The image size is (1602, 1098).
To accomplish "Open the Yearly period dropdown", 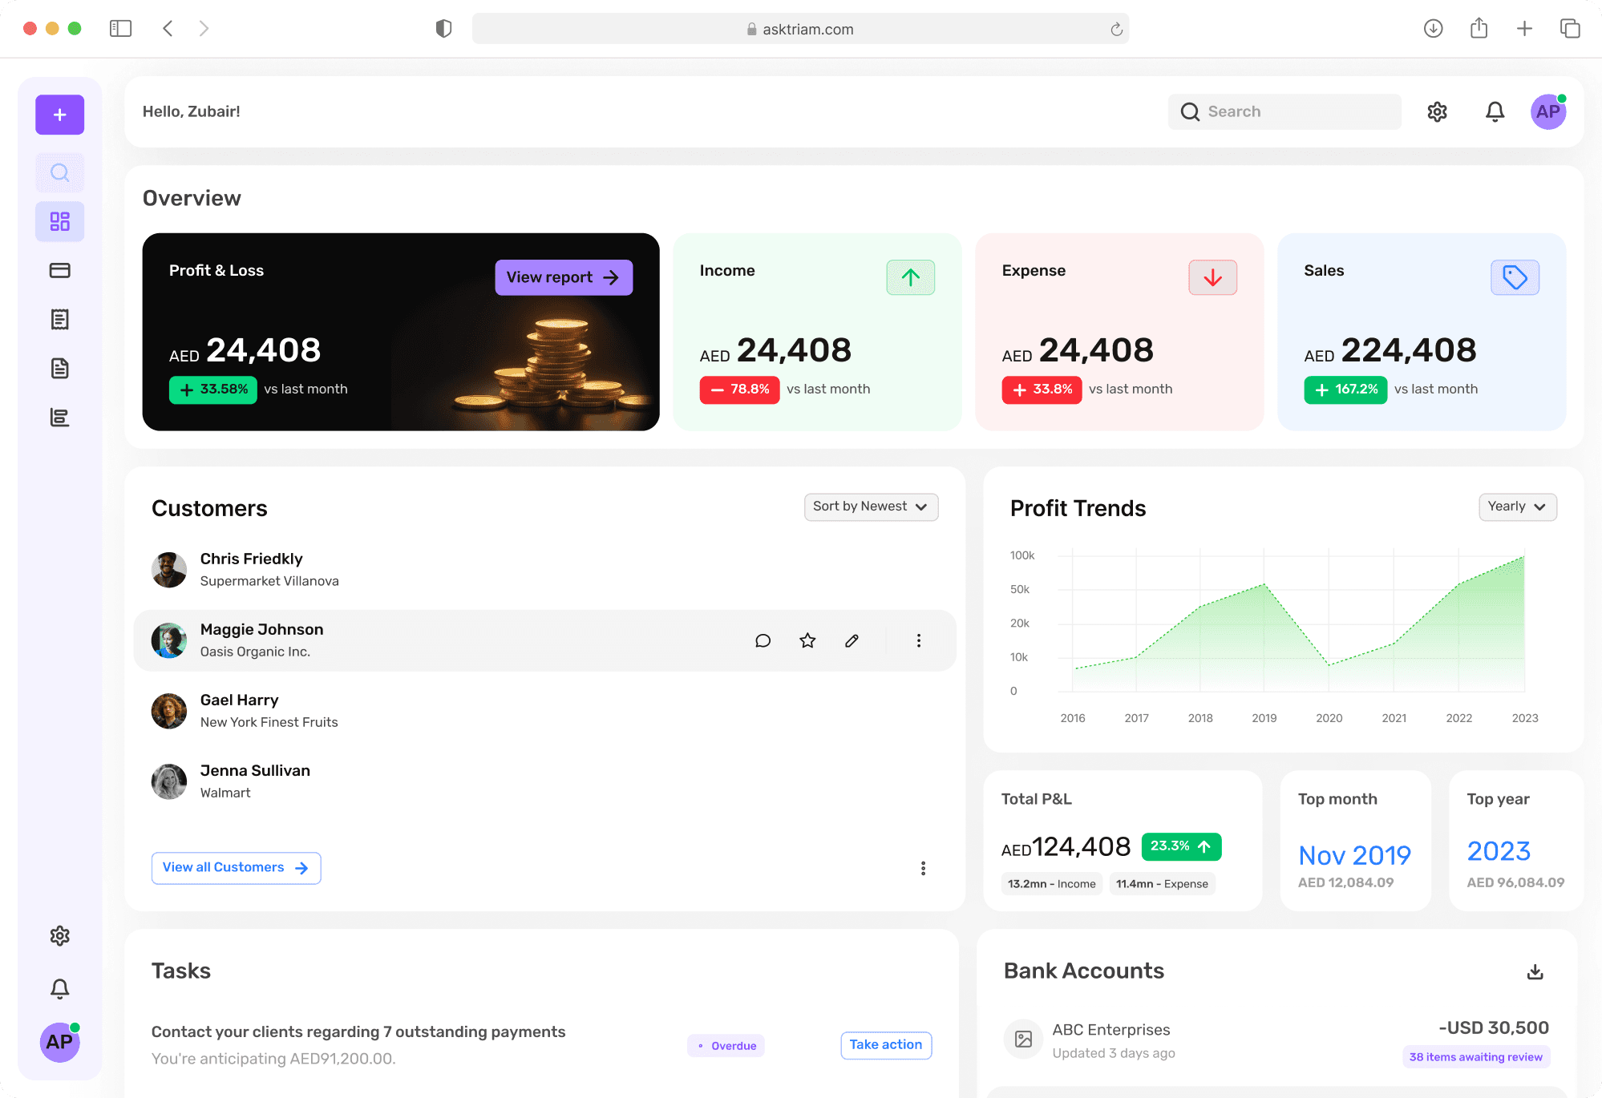I will point(1517,507).
